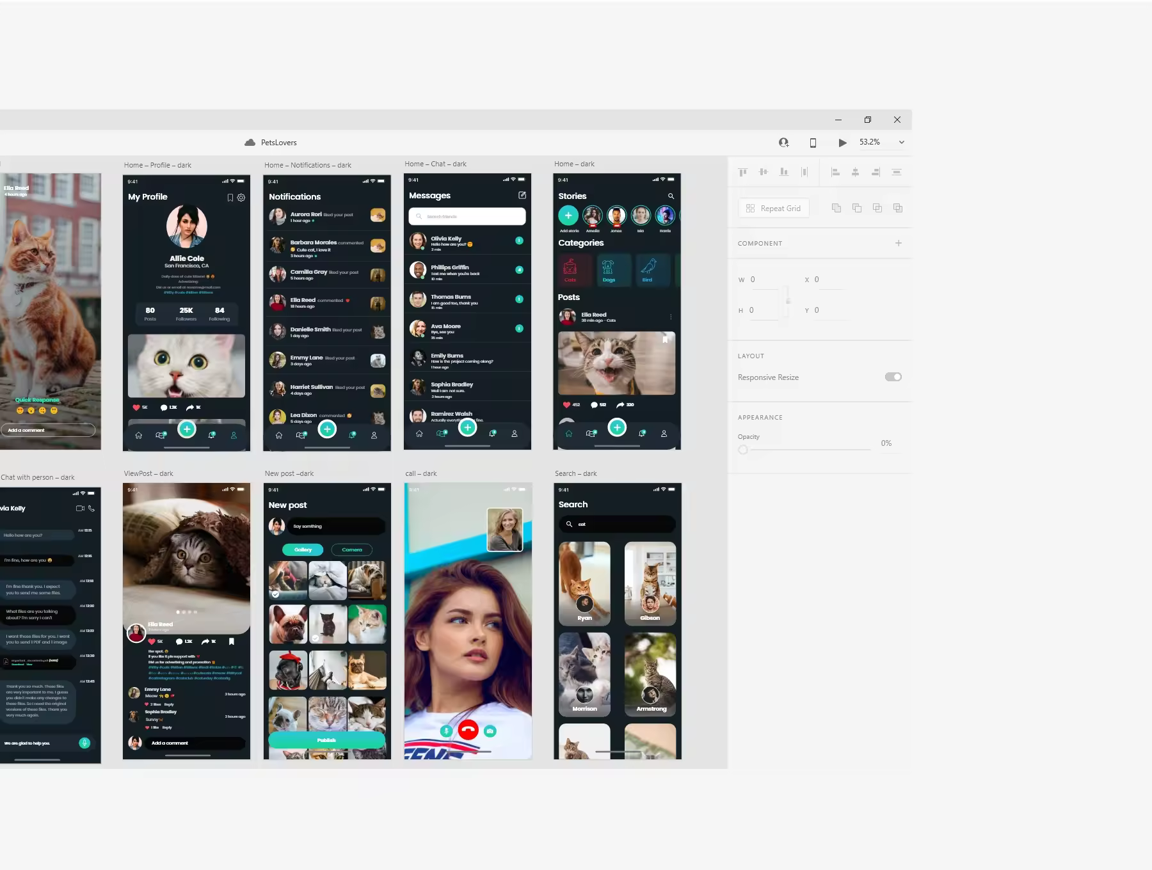Click the width W input field
Image resolution: width=1152 pixels, height=870 pixels.
coord(764,280)
